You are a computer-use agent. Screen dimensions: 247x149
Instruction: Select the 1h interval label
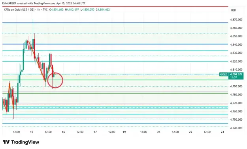point(38,9)
